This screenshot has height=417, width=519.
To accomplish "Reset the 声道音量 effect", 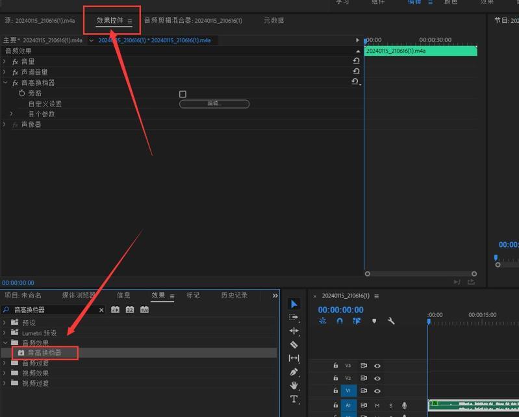I will pos(356,71).
